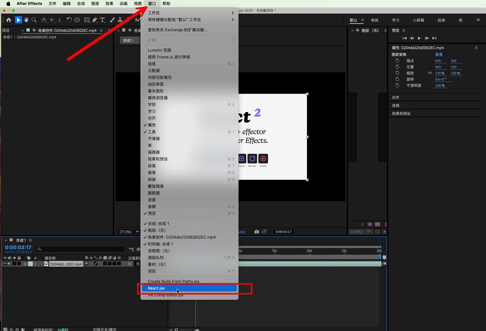486x331 pixels.
Task: Toggle the 属性 window menu item
Action: click(152, 125)
